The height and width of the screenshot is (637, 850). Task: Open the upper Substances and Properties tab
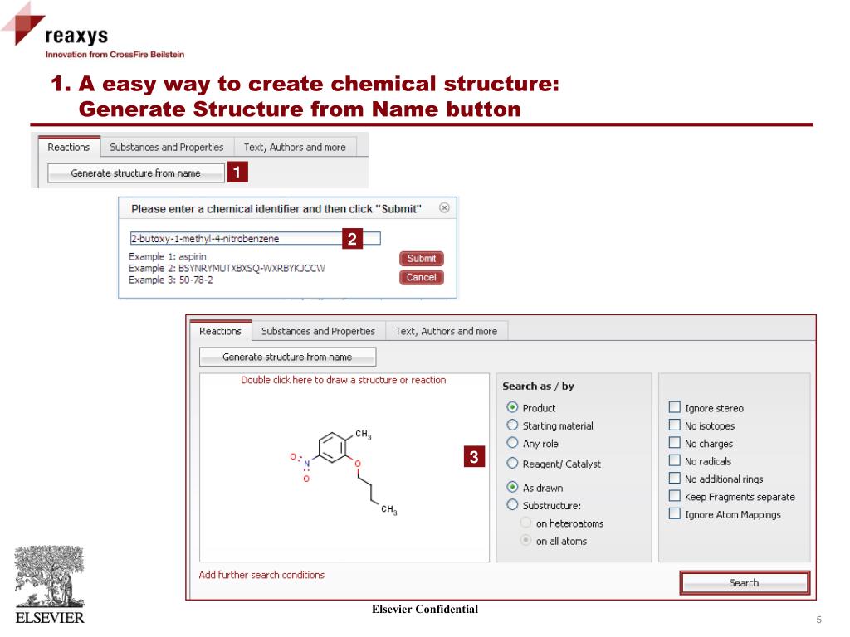[x=166, y=148]
